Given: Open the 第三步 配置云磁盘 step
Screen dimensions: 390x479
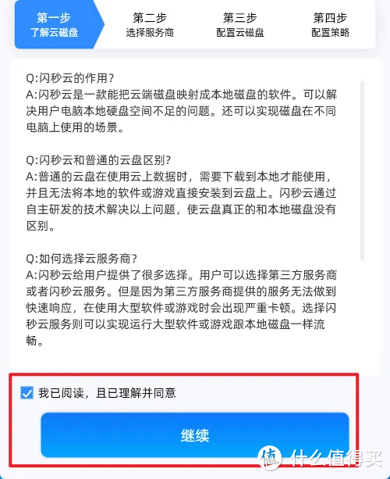Looking at the screenshot, I should 240,25.
